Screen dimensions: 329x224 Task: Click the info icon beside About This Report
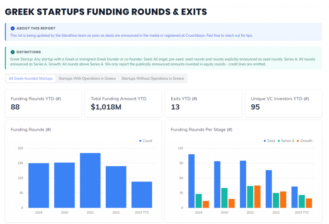[x=13, y=28]
